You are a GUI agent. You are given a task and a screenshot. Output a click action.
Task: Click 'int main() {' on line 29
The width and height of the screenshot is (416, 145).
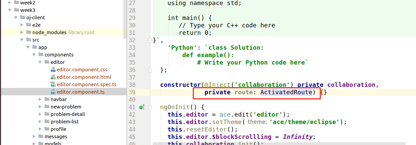pos(190,18)
